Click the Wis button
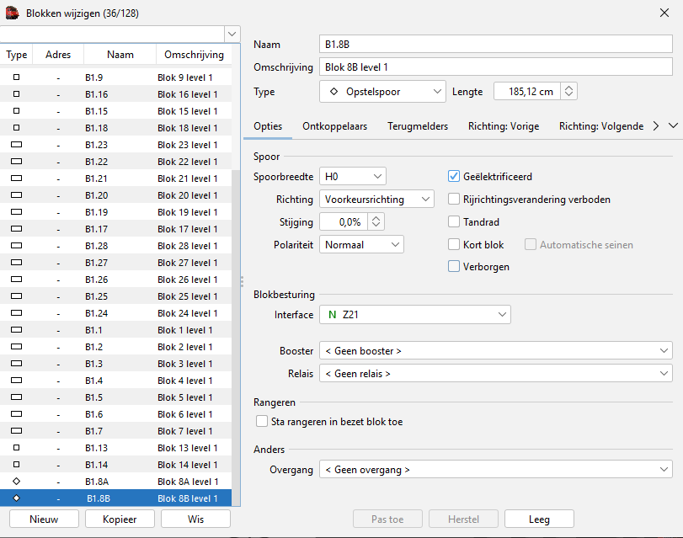Image resolution: width=683 pixels, height=538 pixels. [x=195, y=519]
